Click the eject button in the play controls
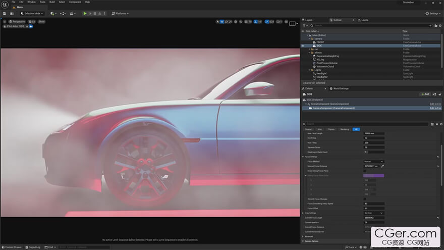This screenshot has height=250, width=444. click(x=100, y=13)
